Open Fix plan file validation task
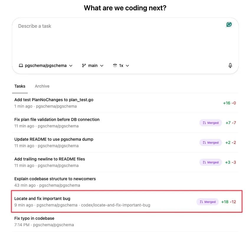248x241 pixels. coord(57,119)
